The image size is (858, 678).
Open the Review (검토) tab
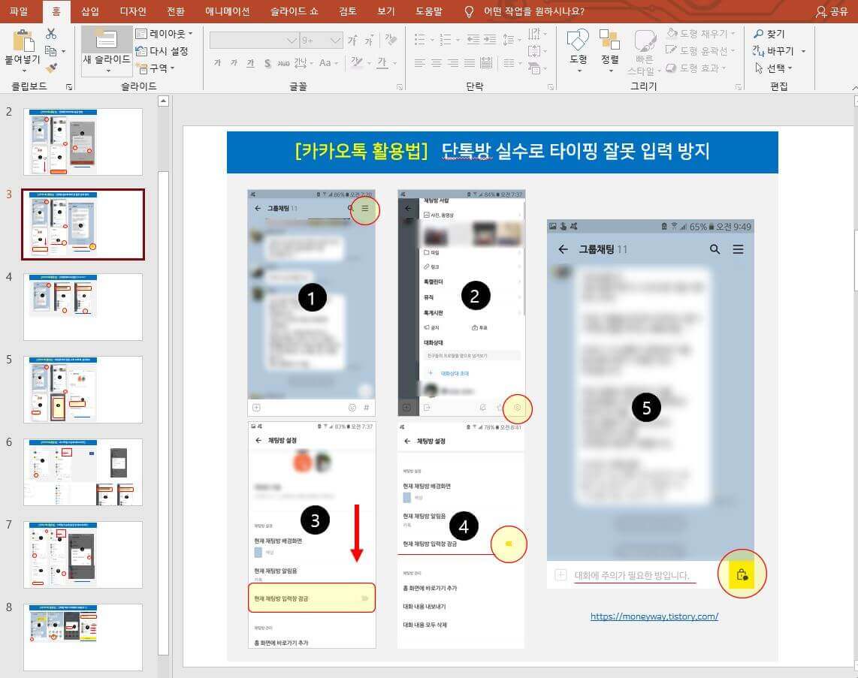point(347,11)
